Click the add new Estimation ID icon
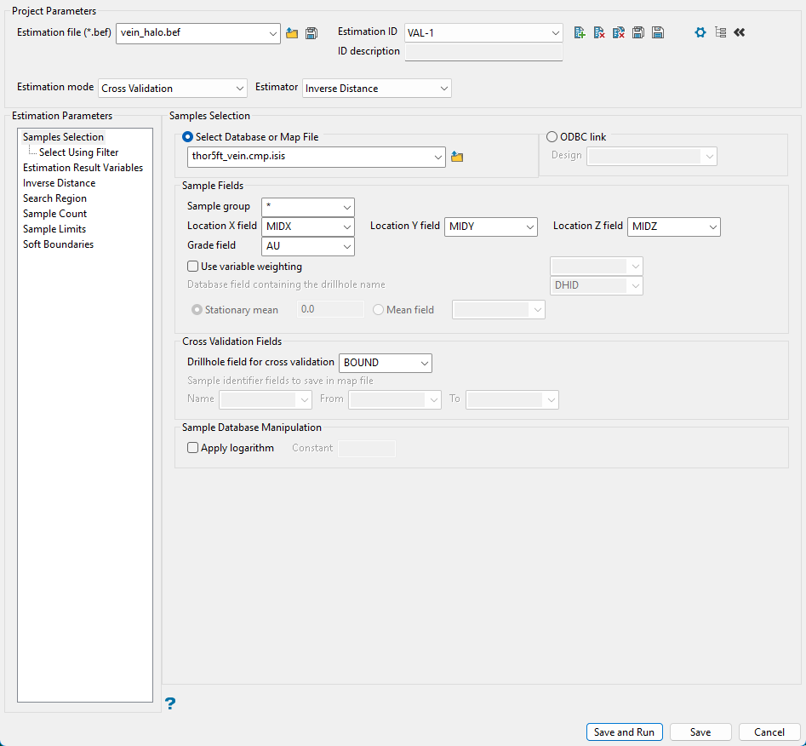Image resolution: width=806 pixels, height=746 pixels. (x=580, y=32)
